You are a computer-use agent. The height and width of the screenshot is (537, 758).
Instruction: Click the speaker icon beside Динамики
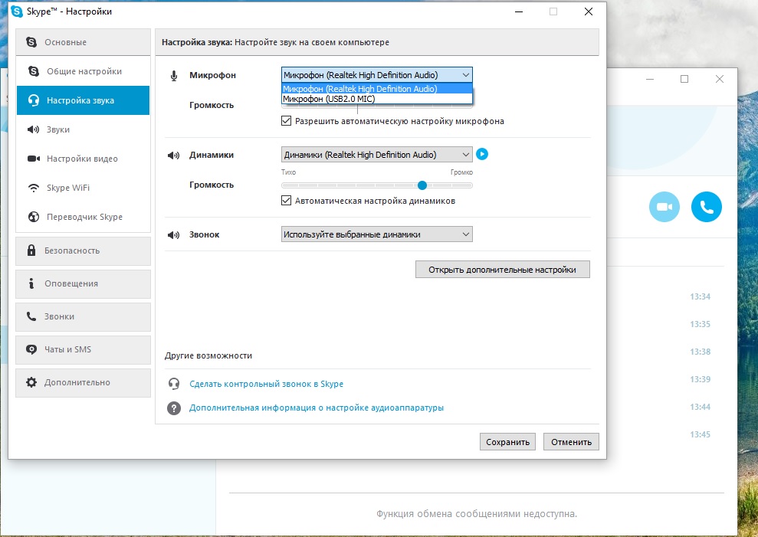point(173,156)
